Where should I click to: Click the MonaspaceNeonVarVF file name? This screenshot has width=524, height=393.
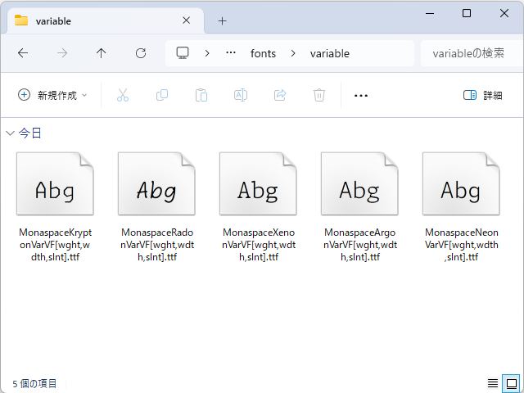(462, 245)
